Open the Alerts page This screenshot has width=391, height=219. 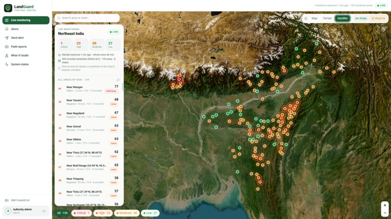click(26, 29)
